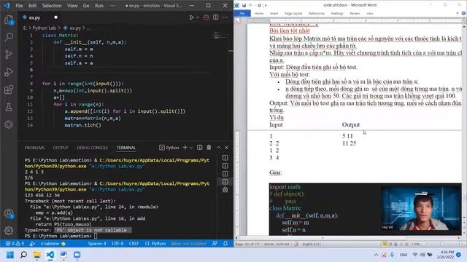The image size is (467, 262).
Task: Switch to the Output panel tab
Action: pos(61,148)
